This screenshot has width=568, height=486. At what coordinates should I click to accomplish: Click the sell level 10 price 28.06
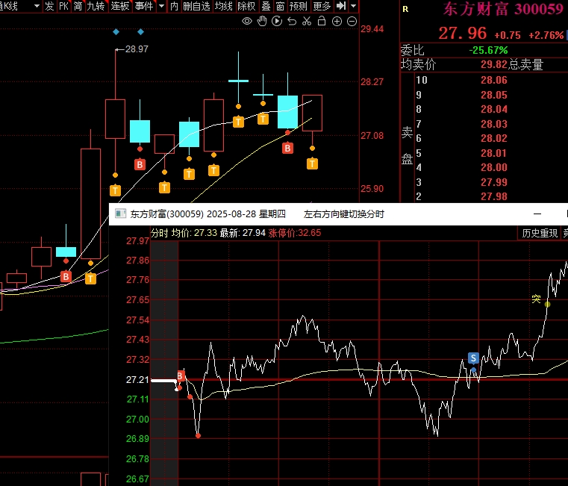point(494,80)
